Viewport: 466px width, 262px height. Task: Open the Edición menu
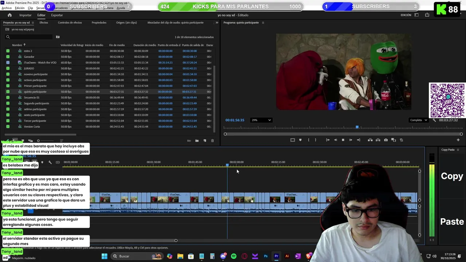pyautogui.click(x=20, y=8)
